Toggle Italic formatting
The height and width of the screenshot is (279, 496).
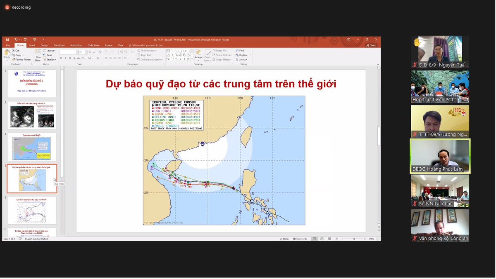pyautogui.click(x=65, y=58)
